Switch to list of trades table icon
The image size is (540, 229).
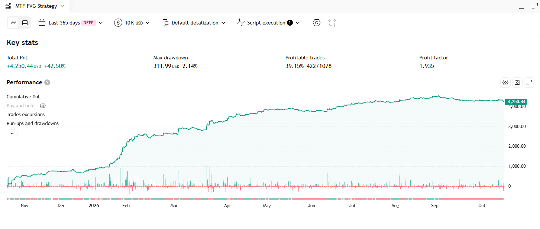(x=25, y=23)
